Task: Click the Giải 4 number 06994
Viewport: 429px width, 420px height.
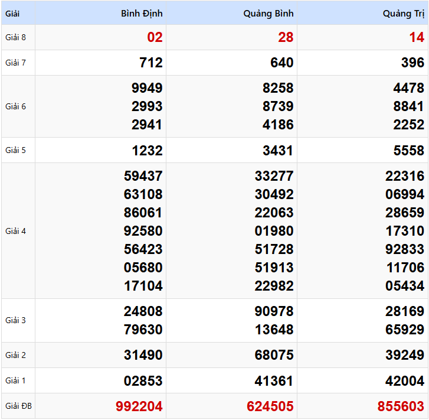Action: (x=405, y=194)
